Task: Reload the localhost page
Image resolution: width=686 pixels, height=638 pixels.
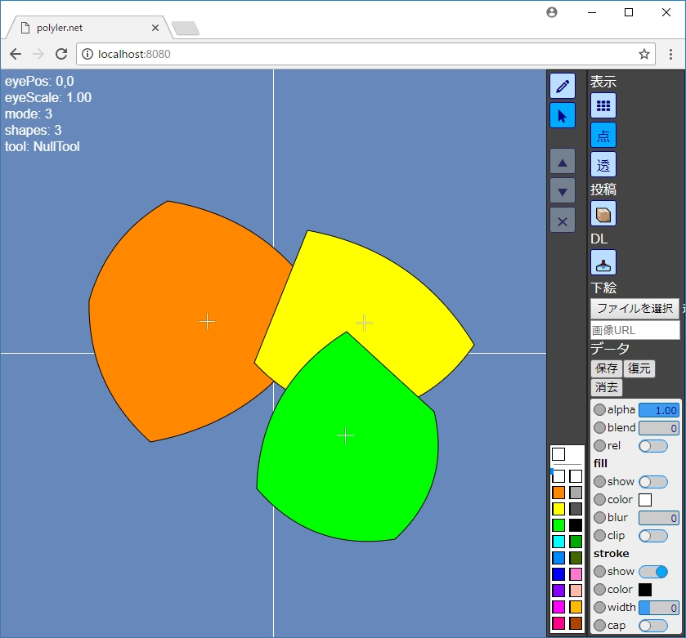Action: point(61,54)
